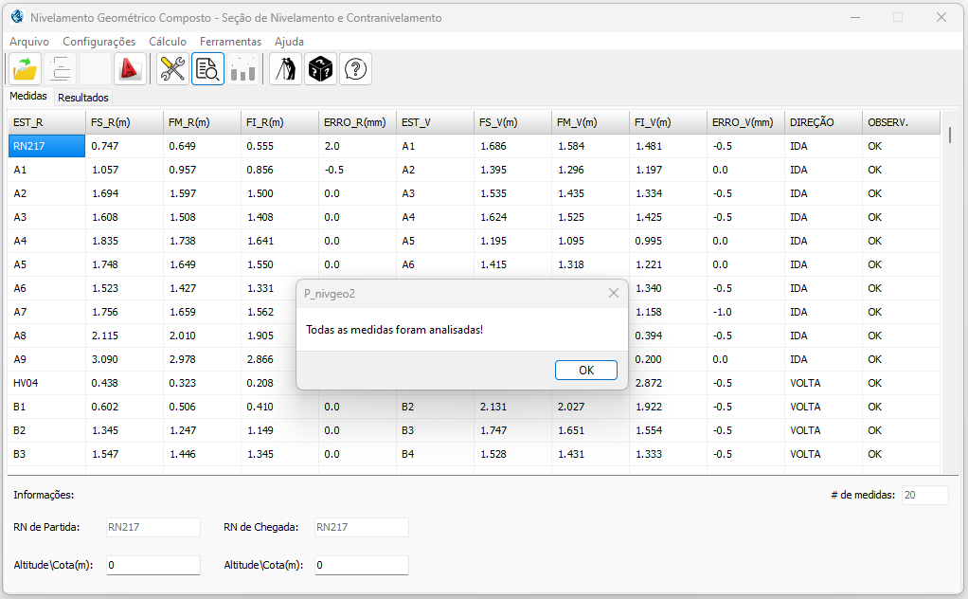Open the Ajuda menu

coord(289,42)
